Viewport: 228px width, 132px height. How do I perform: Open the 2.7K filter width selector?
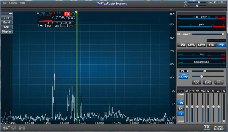click(59, 13)
